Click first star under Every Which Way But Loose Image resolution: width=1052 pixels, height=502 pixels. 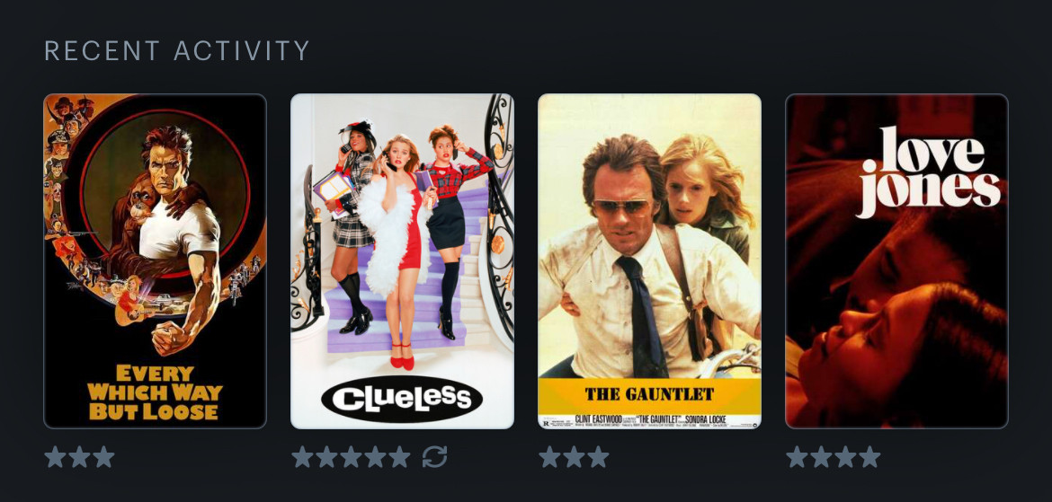coord(56,457)
